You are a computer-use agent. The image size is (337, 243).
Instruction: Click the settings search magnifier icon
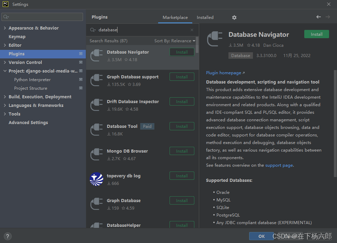pos(6,17)
